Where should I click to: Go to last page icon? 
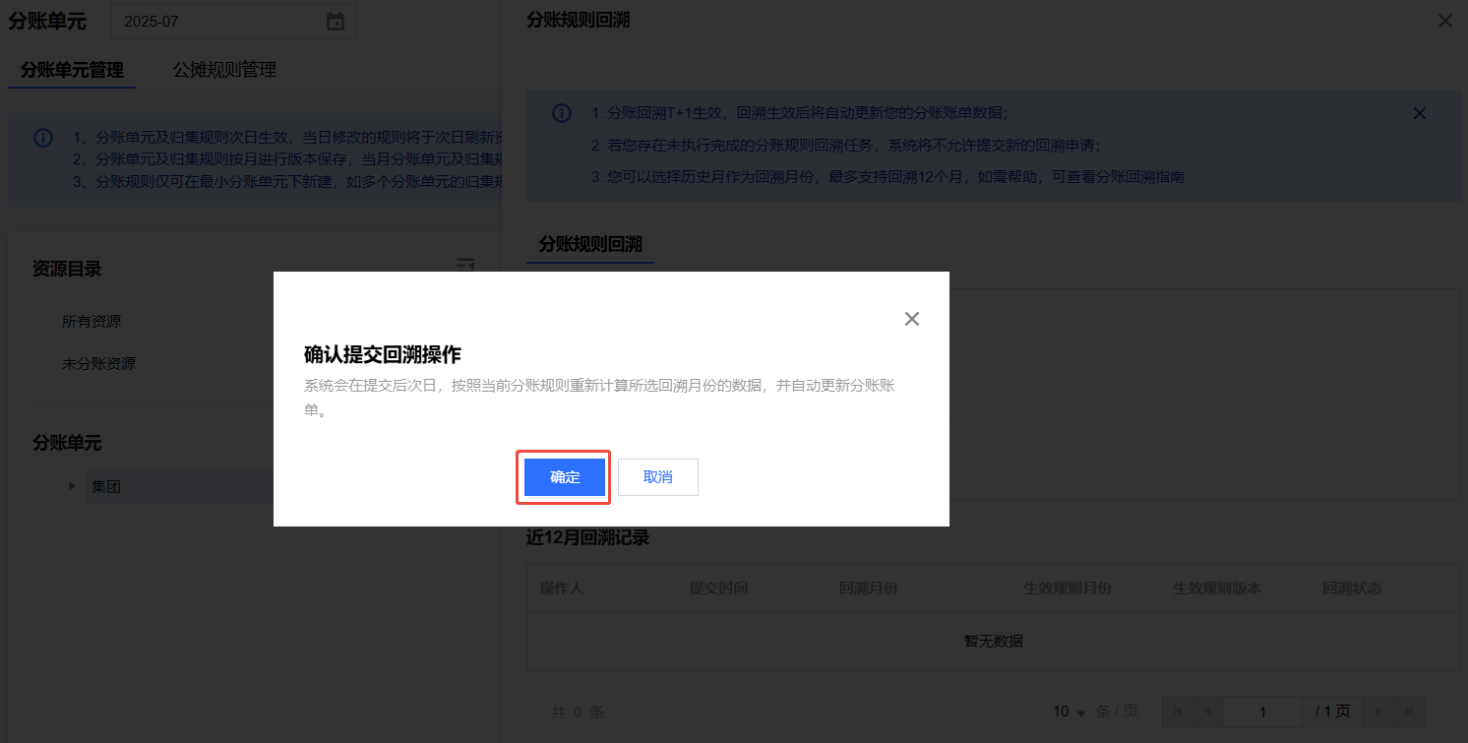click(1409, 712)
